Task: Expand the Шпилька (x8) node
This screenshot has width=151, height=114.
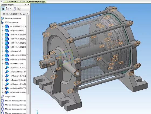Action: coord(2,64)
